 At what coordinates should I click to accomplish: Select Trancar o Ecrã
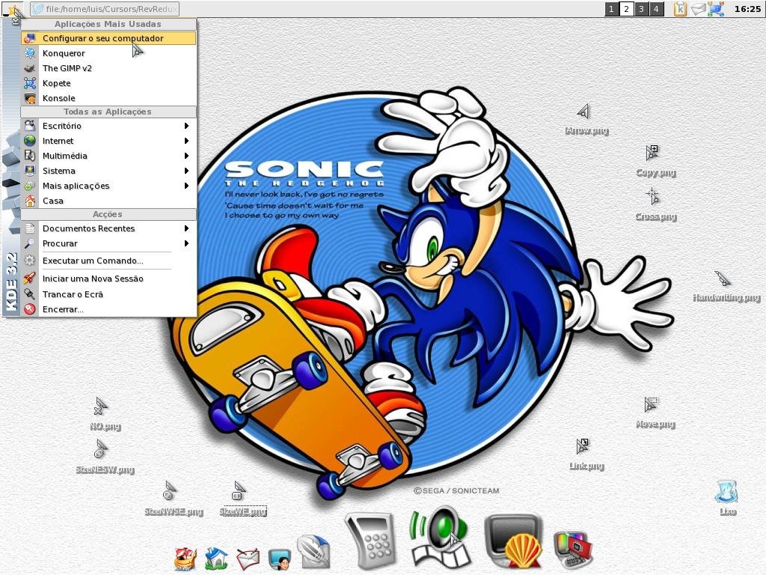108,293
